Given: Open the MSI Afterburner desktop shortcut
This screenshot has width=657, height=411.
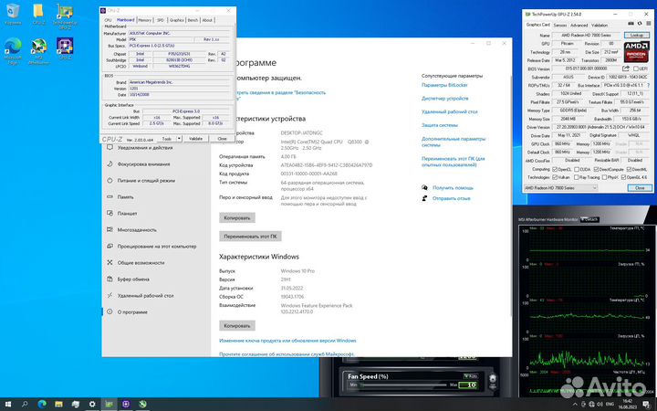Looking at the screenshot, I should (39, 51).
